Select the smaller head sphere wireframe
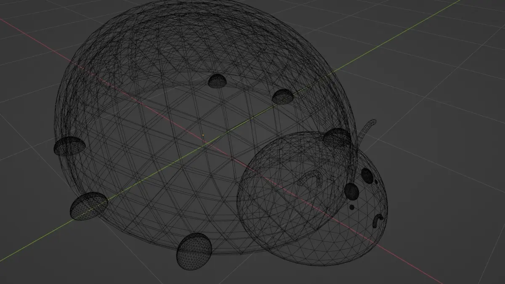Viewport: 505px width, 284px height. [312, 199]
